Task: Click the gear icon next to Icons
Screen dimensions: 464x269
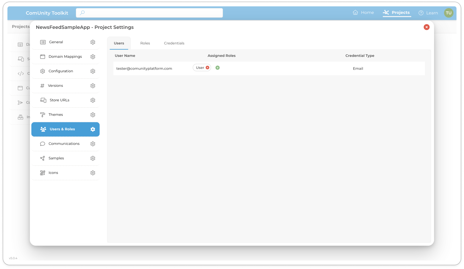Action: click(93, 173)
